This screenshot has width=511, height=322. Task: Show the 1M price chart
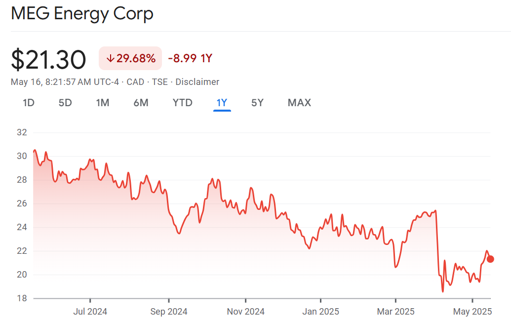(x=103, y=103)
